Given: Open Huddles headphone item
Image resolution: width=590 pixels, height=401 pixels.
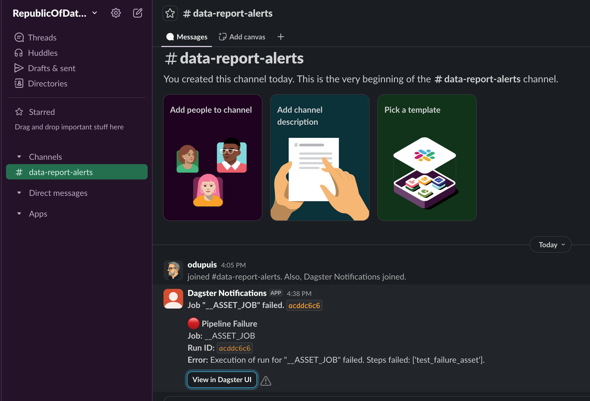Looking at the screenshot, I should click(43, 53).
